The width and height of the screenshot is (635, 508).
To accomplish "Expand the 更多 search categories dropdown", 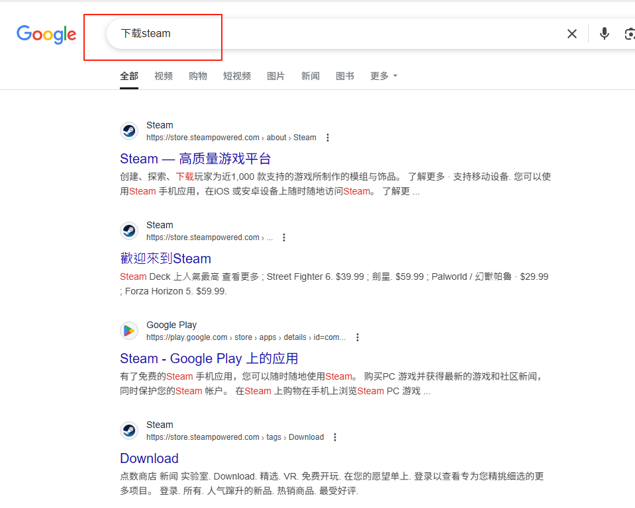I will (x=383, y=76).
